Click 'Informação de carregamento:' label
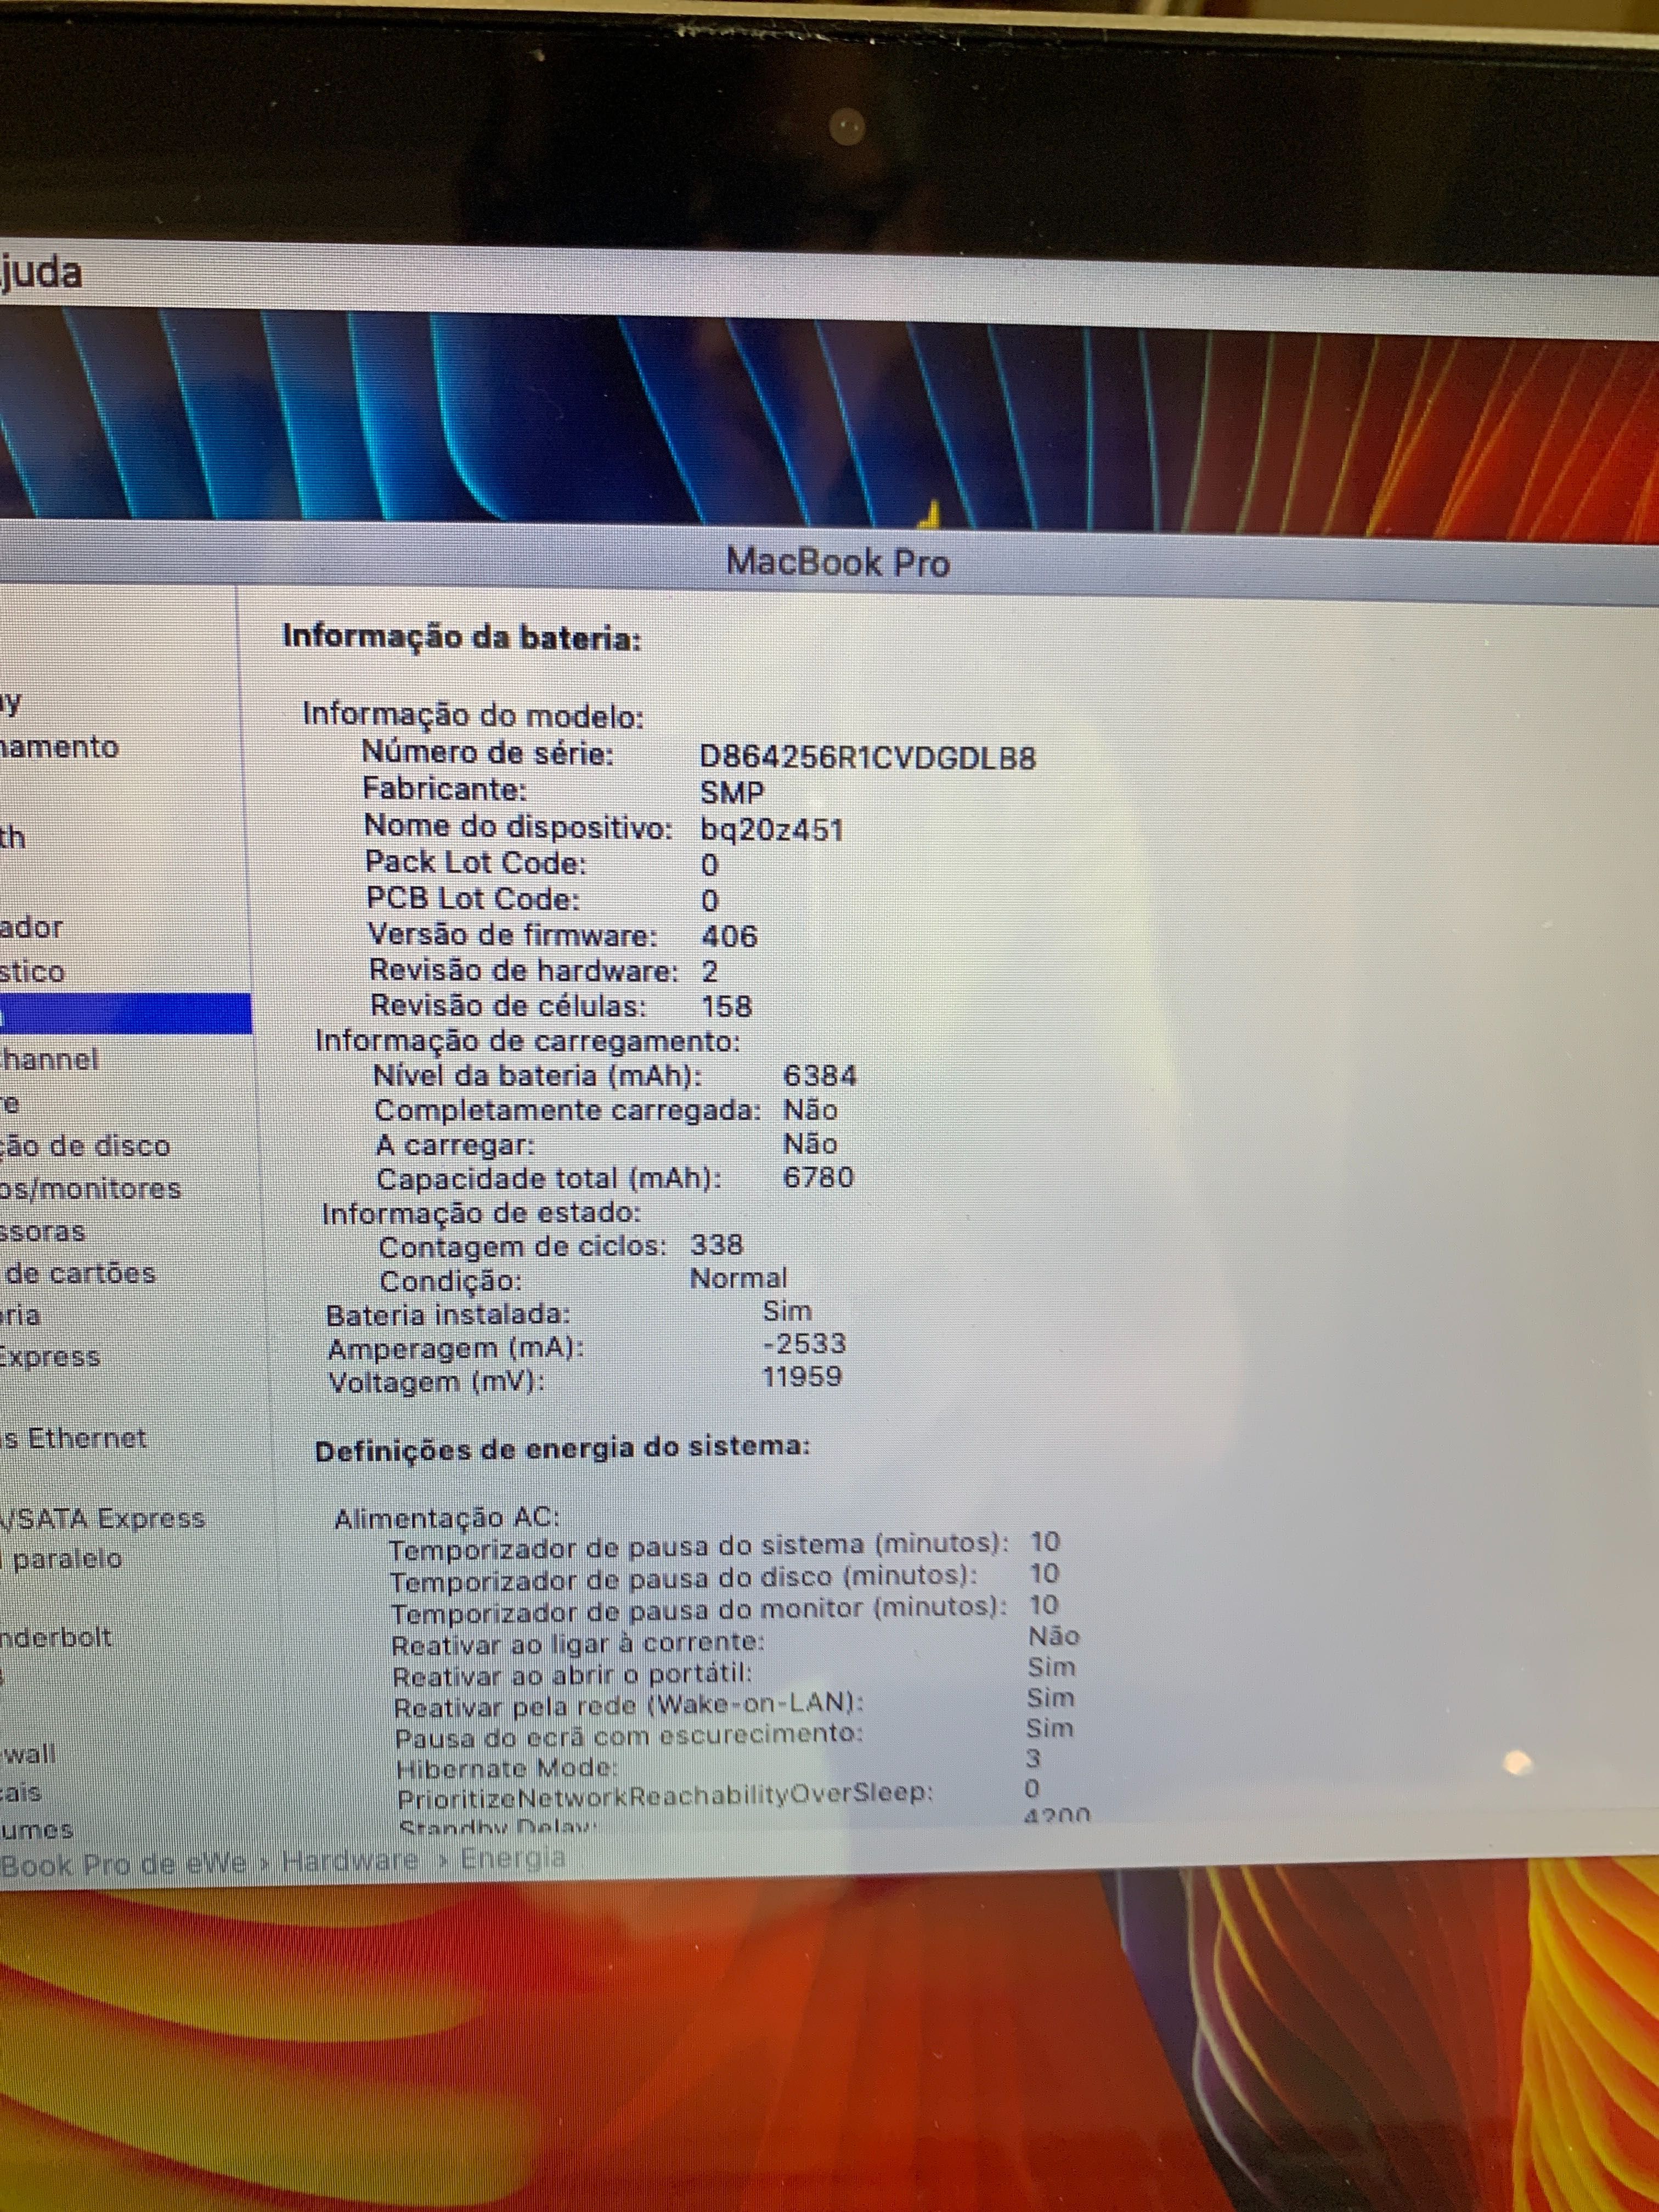 [528, 1041]
